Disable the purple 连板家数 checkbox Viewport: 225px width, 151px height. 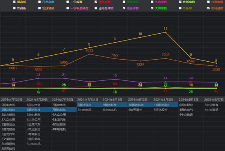tap(124, 8)
